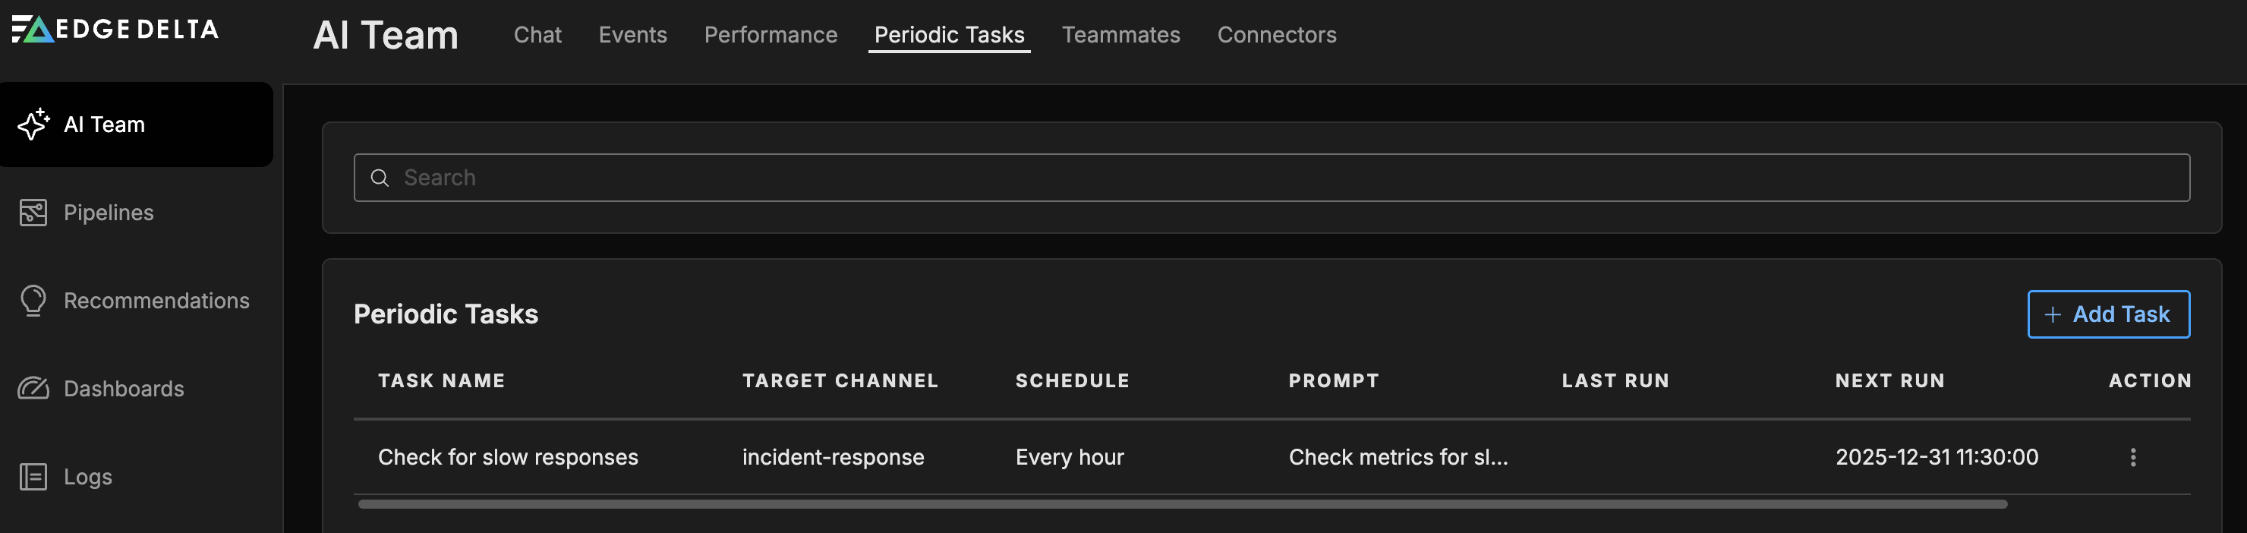Click the Task Name column header

click(x=441, y=380)
